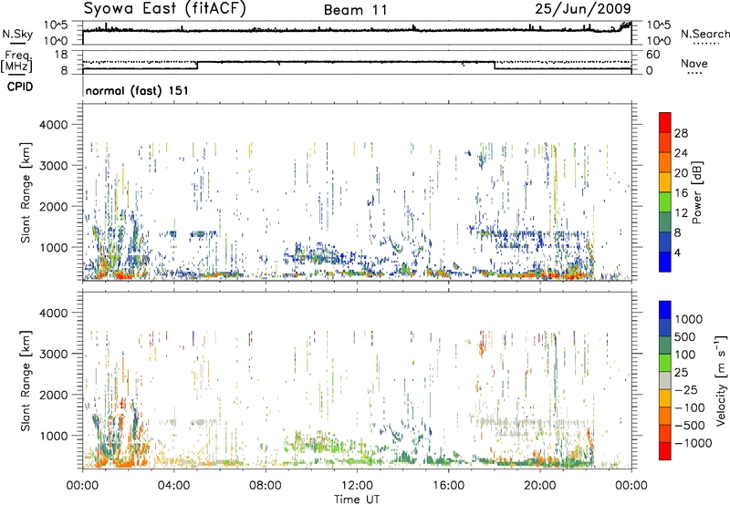Screen dimensions: 730x505
Task: Click the "Syowa East (fitACF)" plot title
Action: point(165,9)
